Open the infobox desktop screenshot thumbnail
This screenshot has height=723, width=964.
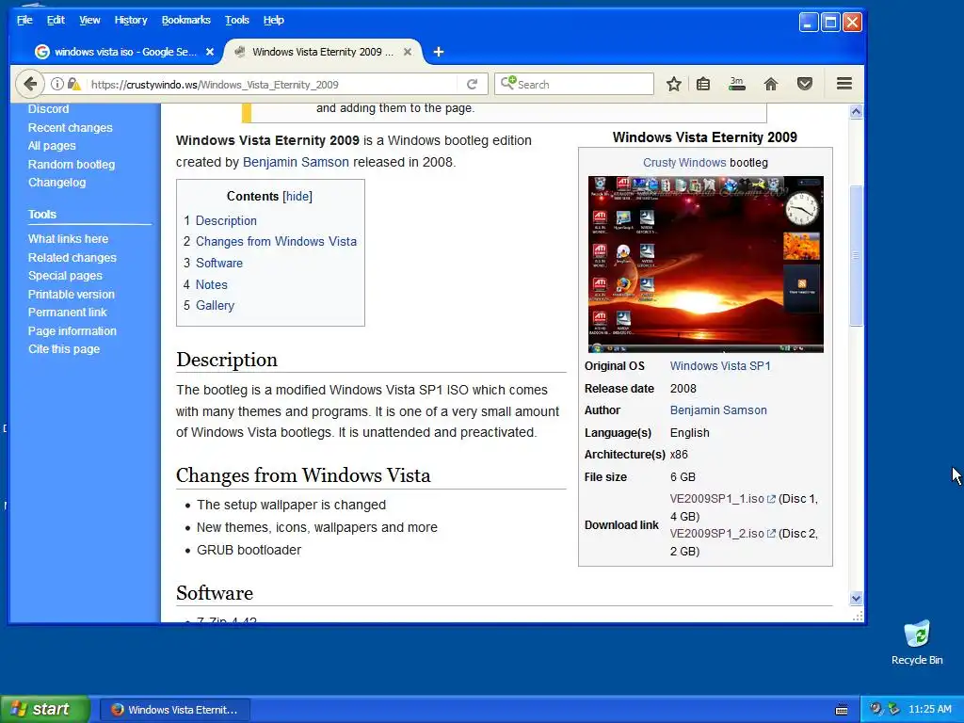pos(705,265)
